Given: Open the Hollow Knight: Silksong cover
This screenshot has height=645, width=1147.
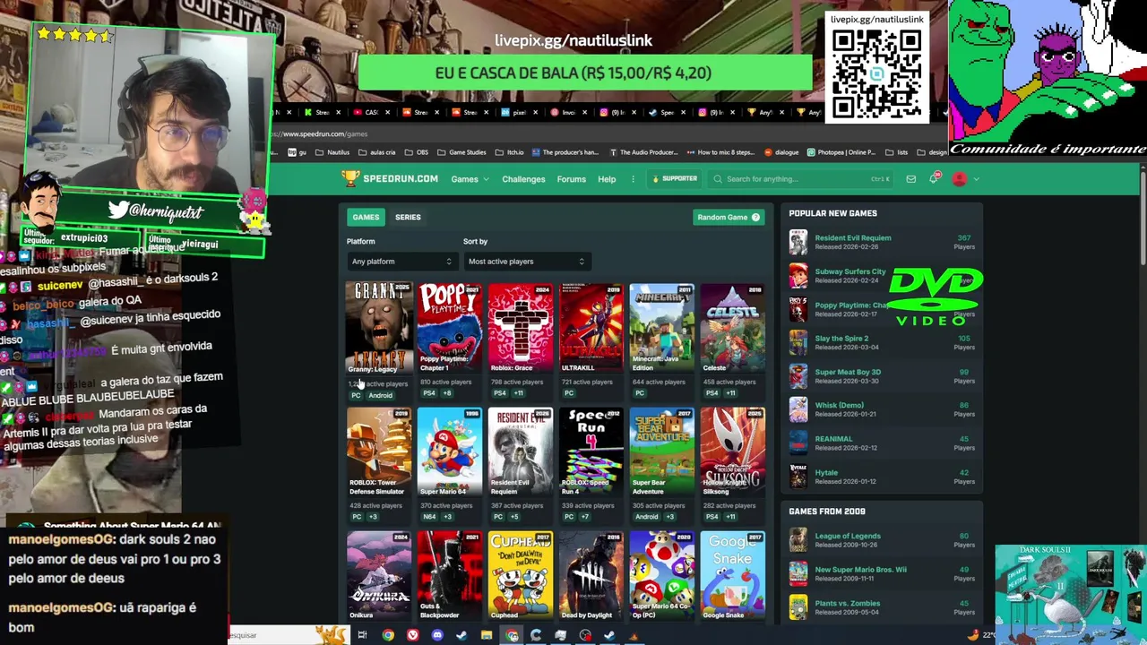Looking at the screenshot, I should (x=733, y=452).
